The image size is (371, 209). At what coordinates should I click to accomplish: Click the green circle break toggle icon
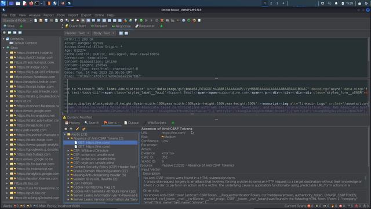tap(141, 20)
